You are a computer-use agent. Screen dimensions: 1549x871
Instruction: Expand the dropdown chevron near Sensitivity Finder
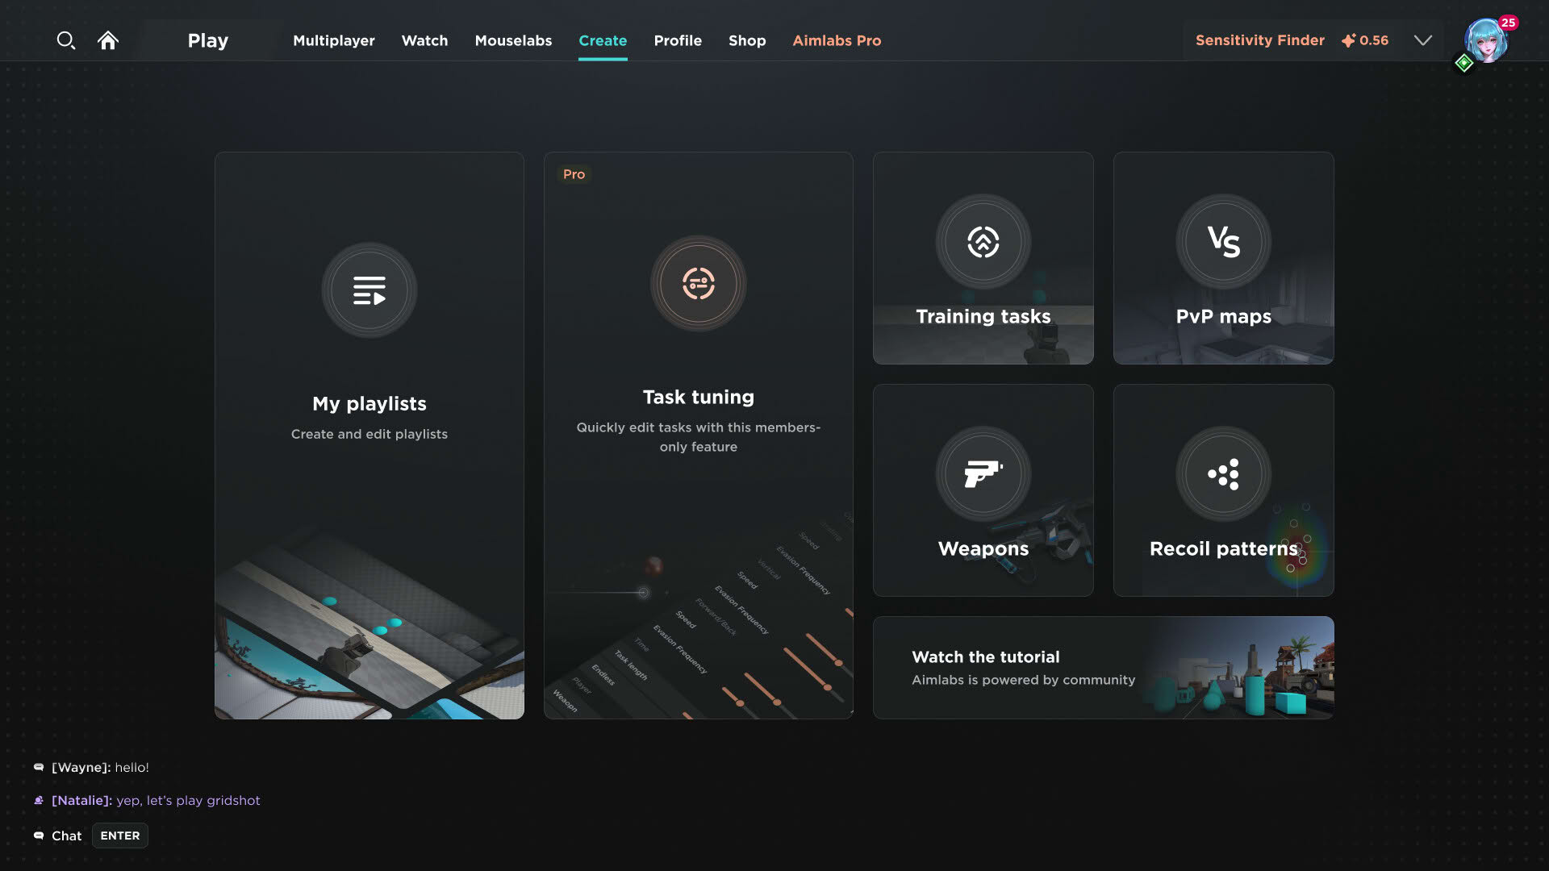click(1423, 40)
